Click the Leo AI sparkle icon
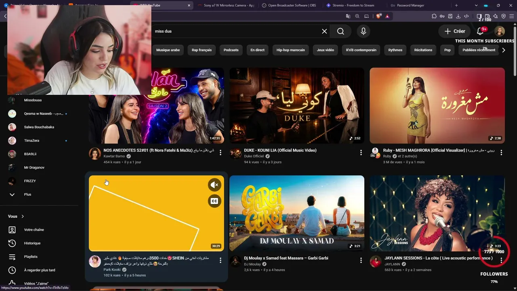The width and height of the screenshot is (517, 291). [496, 16]
